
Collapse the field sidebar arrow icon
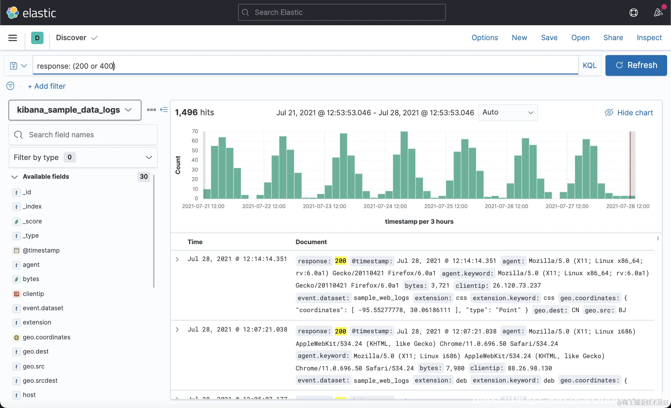pyautogui.click(x=164, y=110)
